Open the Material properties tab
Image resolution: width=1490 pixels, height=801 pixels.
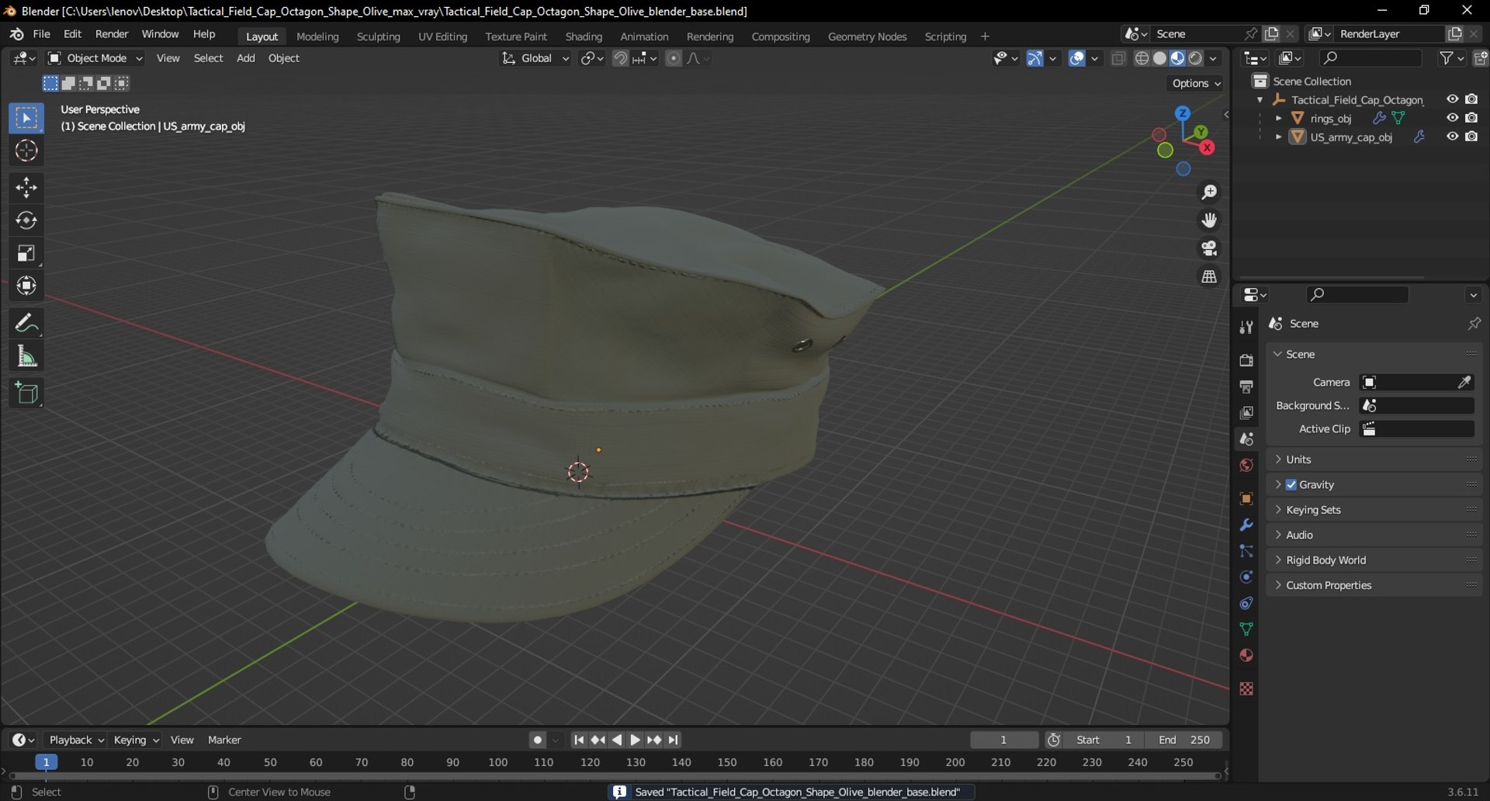1246,656
